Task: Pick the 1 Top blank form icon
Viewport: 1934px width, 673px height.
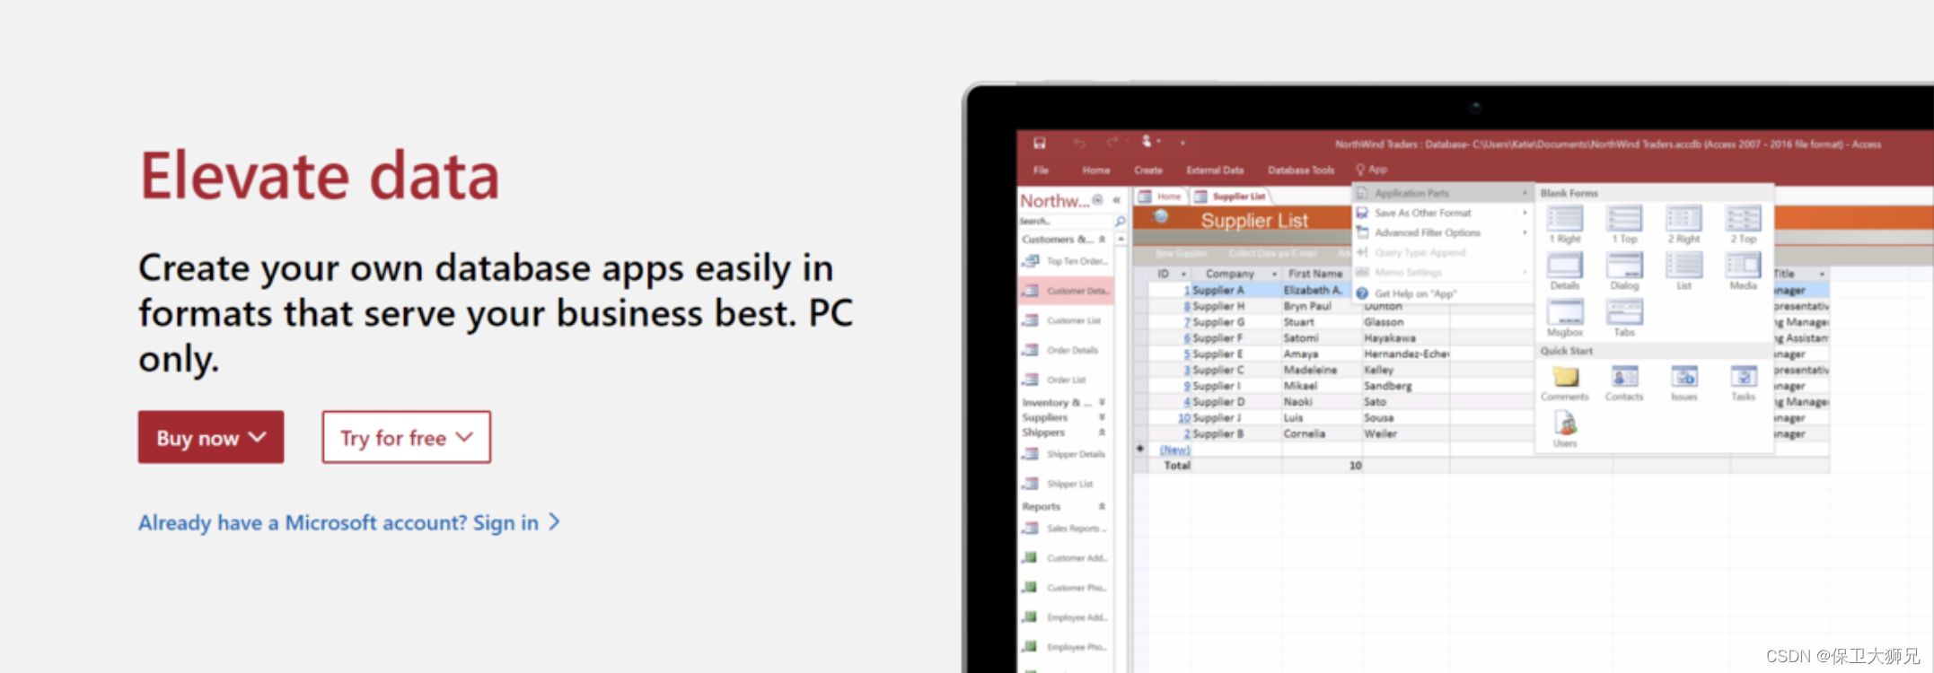Action: [1624, 224]
